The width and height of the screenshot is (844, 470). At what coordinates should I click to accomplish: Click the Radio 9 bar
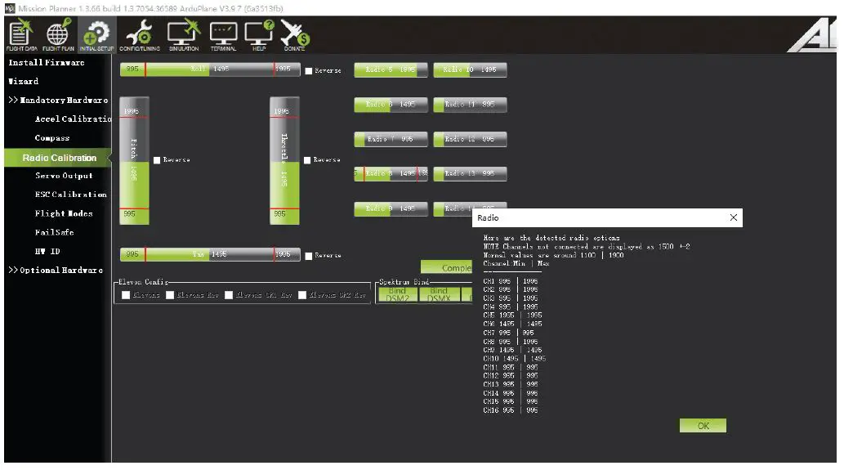pyautogui.click(x=391, y=208)
